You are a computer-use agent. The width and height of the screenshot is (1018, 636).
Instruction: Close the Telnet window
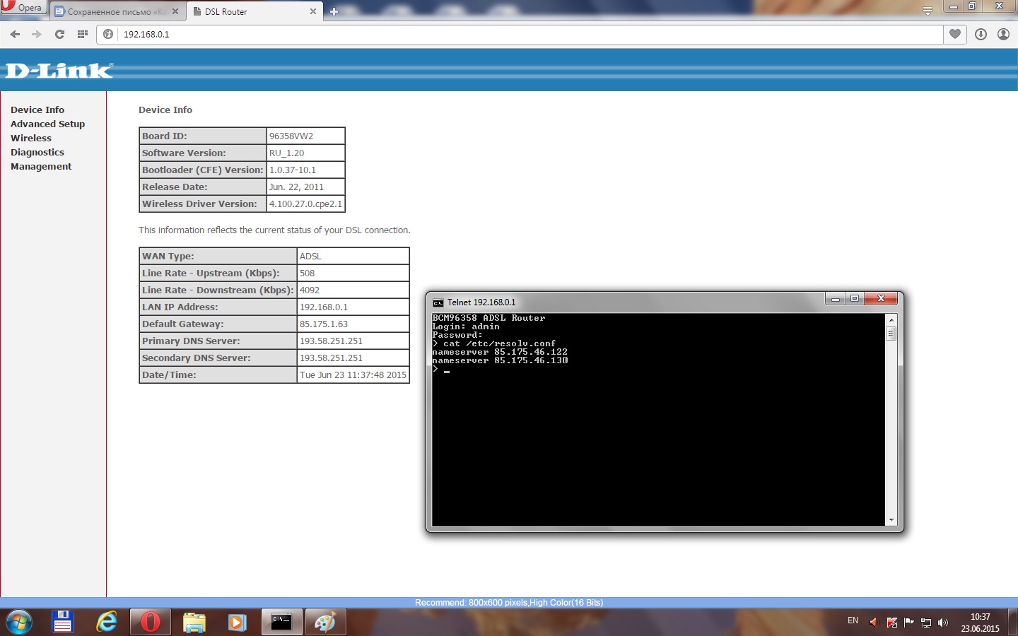tap(881, 299)
